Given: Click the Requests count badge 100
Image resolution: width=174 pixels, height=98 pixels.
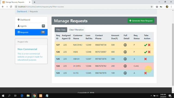Looking at the screenshot, I should pyautogui.click(x=43, y=32).
